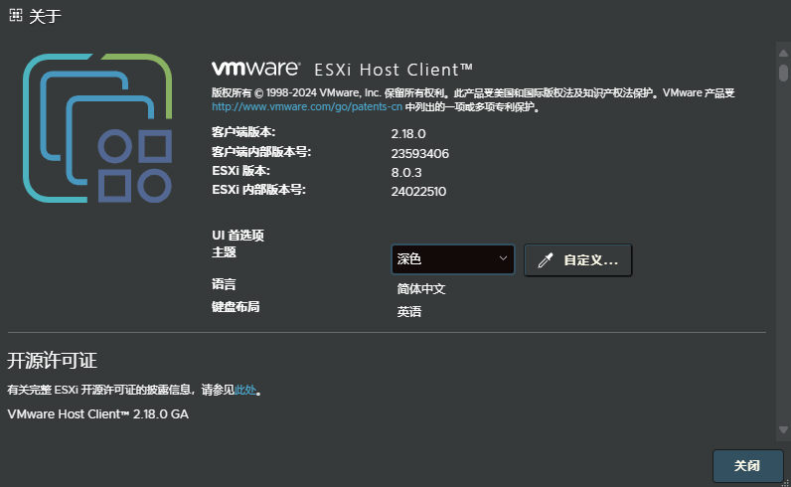Click the About dialog title icon

tap(16, 15)
